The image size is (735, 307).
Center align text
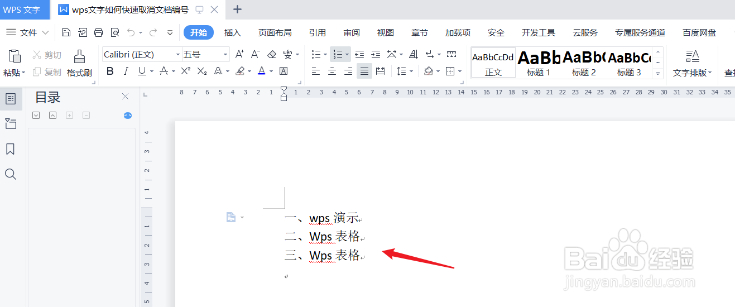tap(332, 71)
